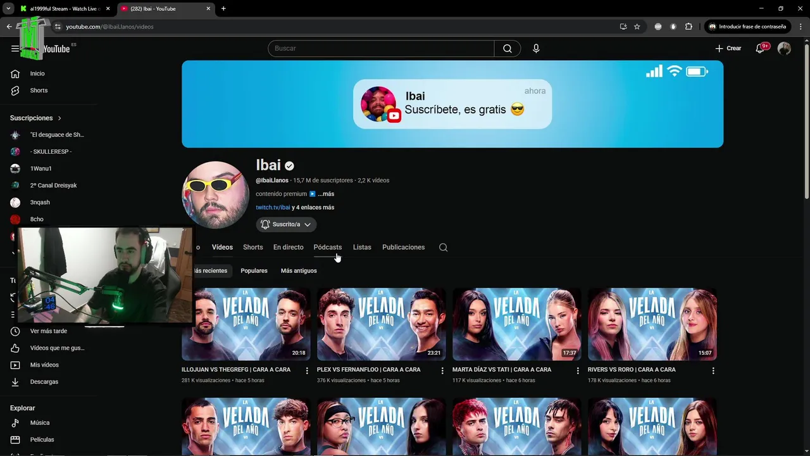
Task: Click the search magnifier button
Action: pyautogui.click(x=508, y=48)
